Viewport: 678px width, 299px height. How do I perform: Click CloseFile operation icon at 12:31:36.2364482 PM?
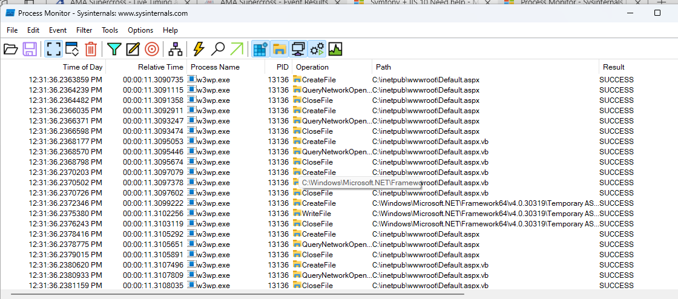point(297,100)
